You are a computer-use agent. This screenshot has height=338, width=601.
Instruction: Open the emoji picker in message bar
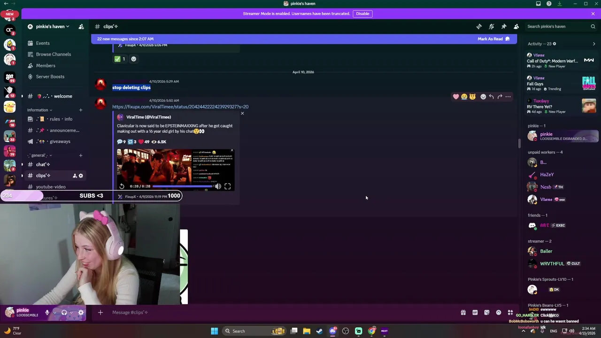pos(499,312)
